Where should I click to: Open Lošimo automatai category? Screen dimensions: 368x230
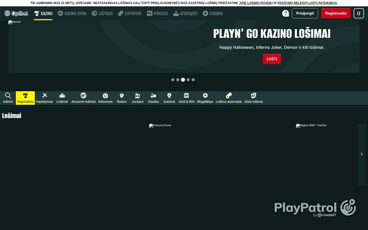click(x=229, y=98)
